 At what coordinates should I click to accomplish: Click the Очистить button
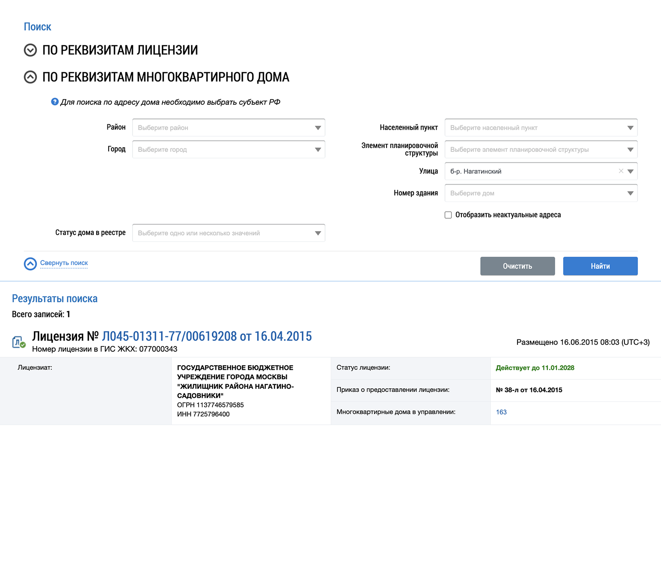click(x=517, y=266)
